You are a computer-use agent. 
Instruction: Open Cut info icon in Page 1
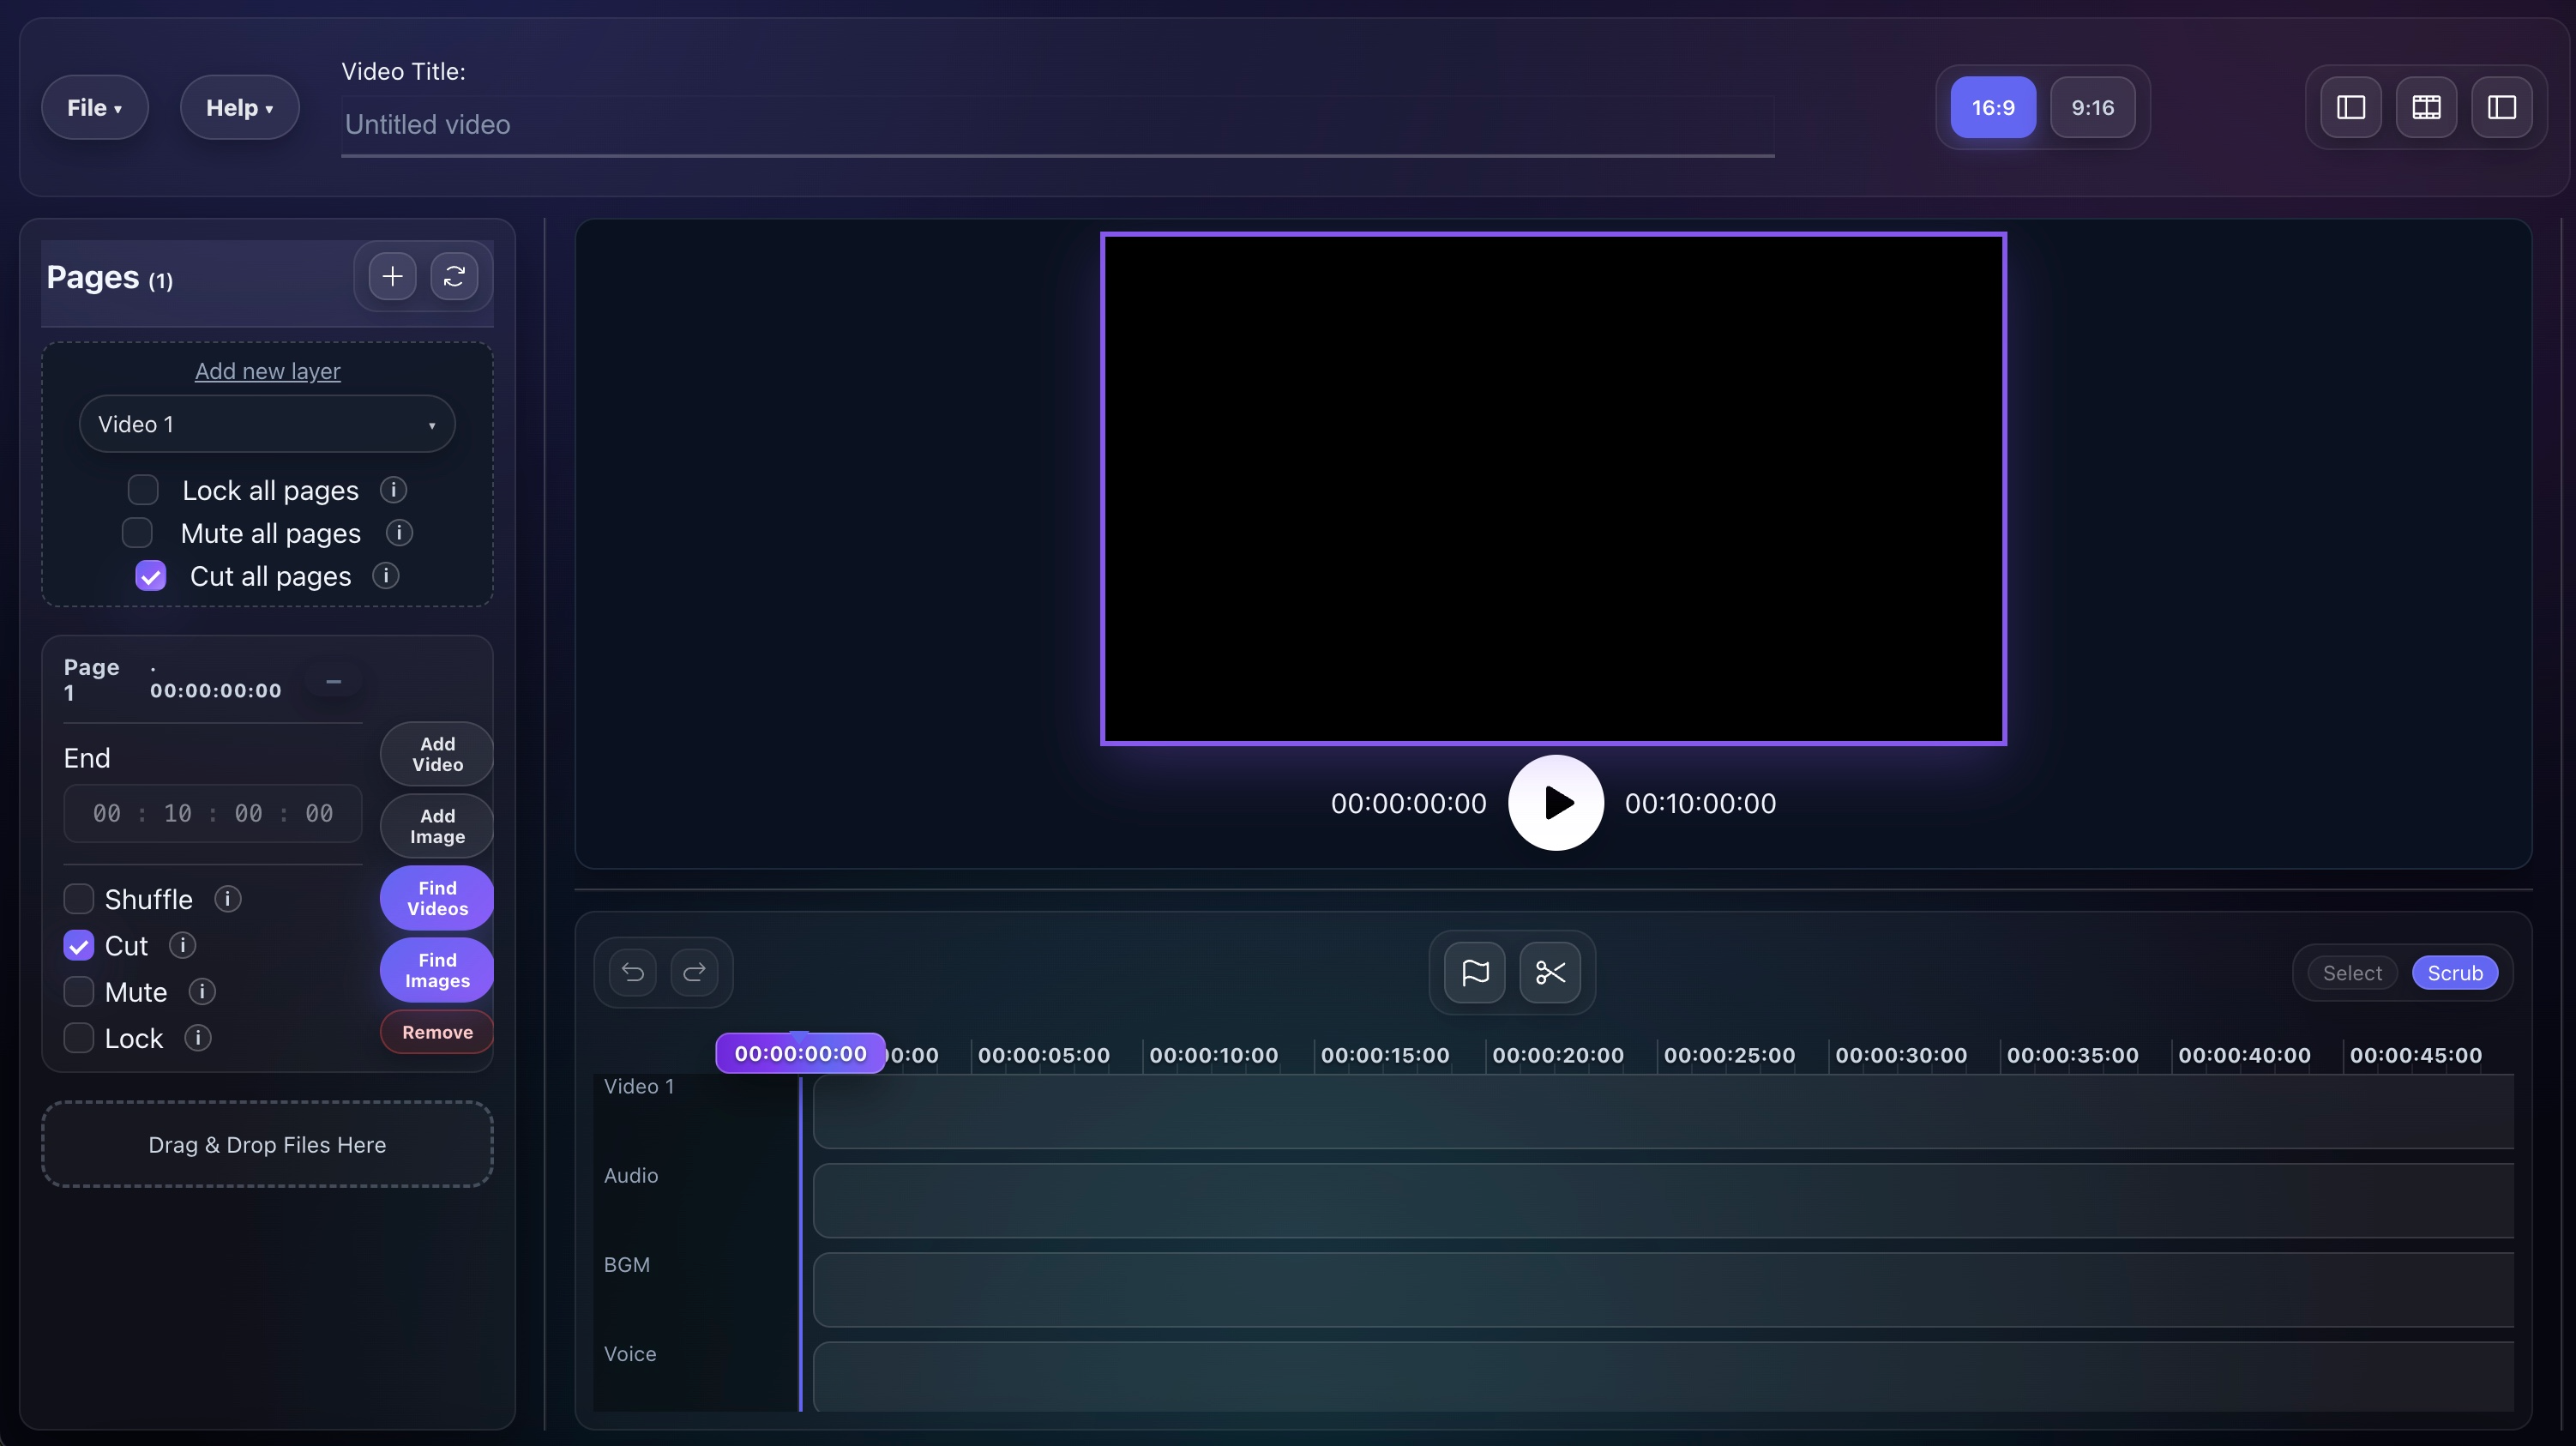182,945
